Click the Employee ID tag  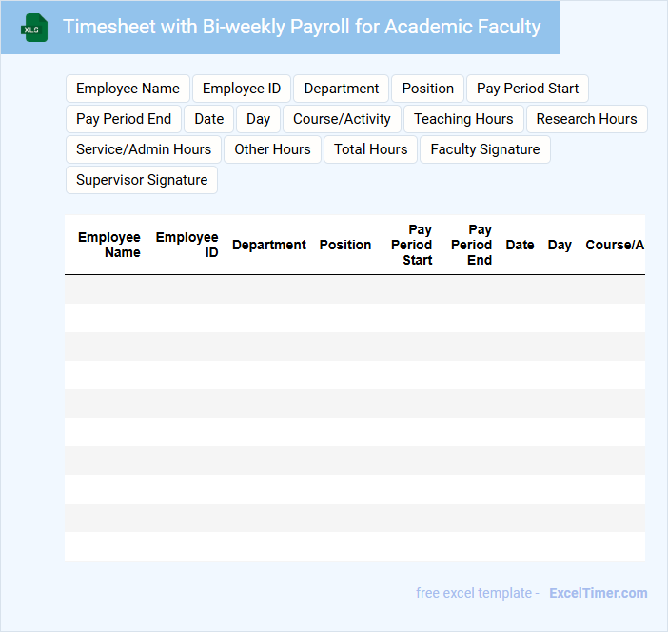click(242, 89)
